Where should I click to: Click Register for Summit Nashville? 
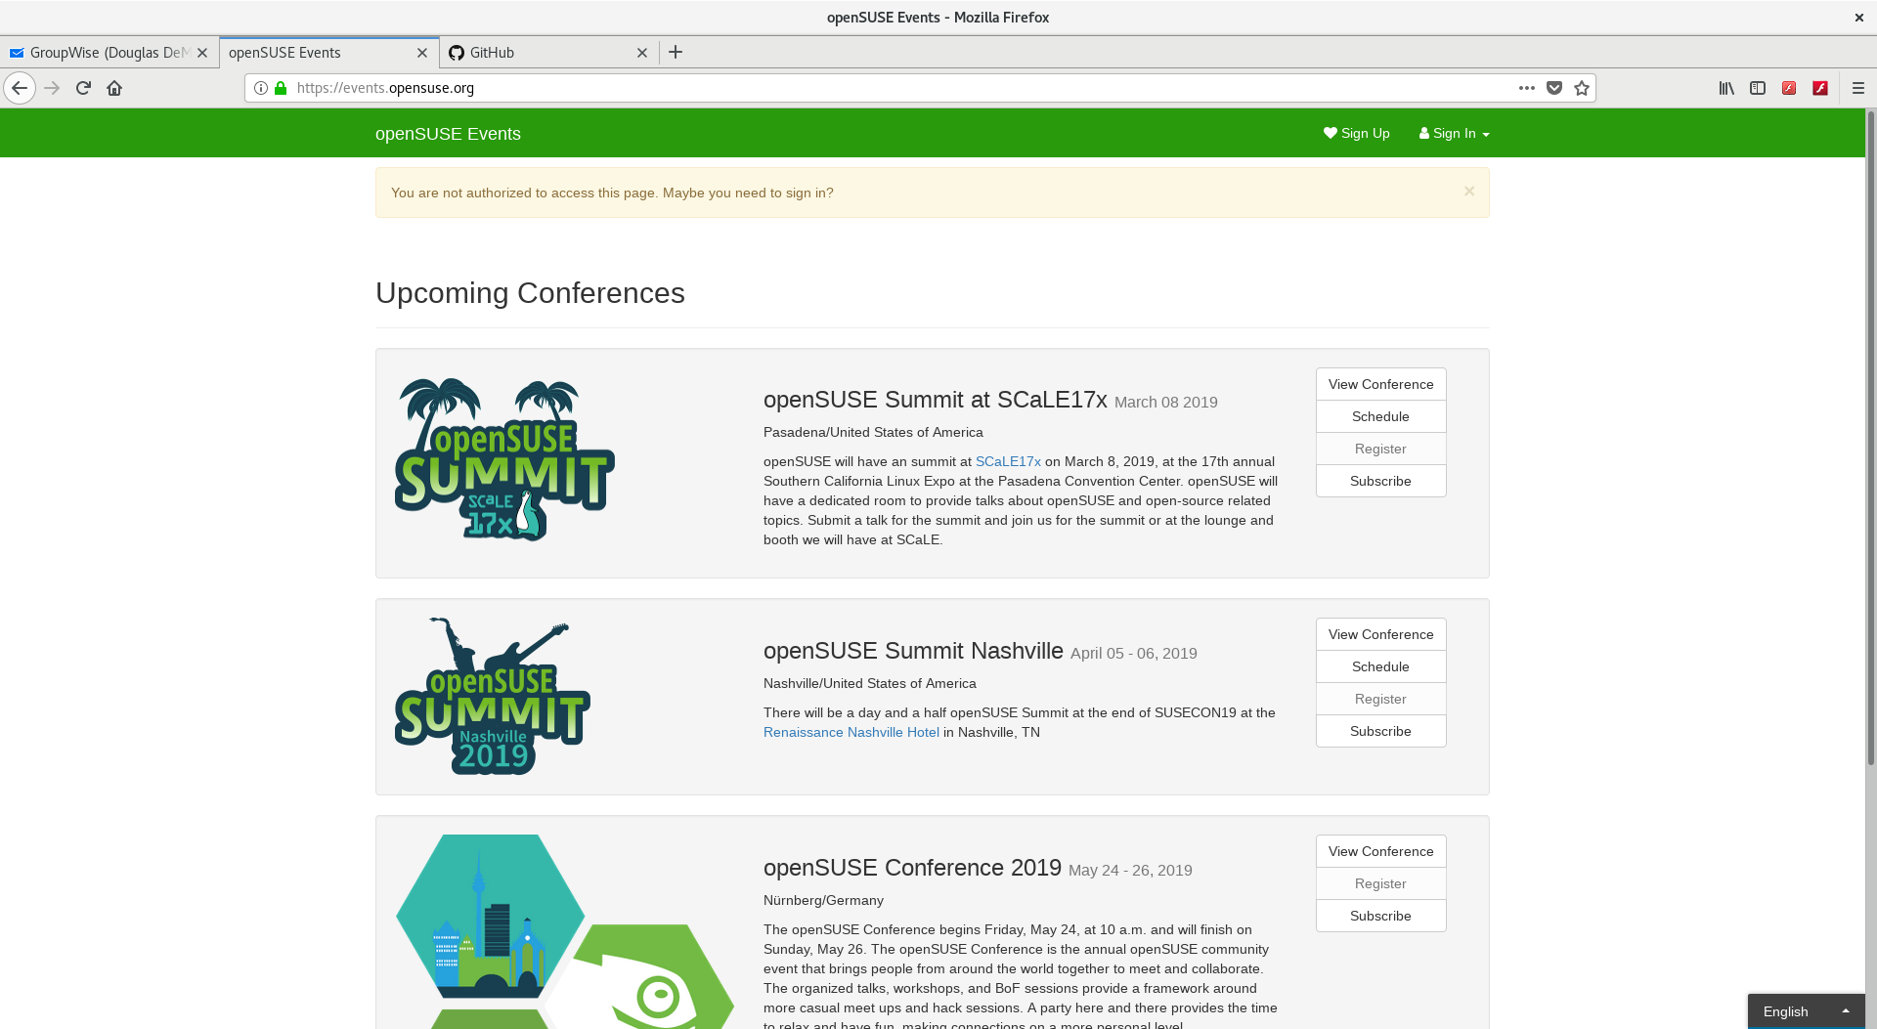[1380, 699]
